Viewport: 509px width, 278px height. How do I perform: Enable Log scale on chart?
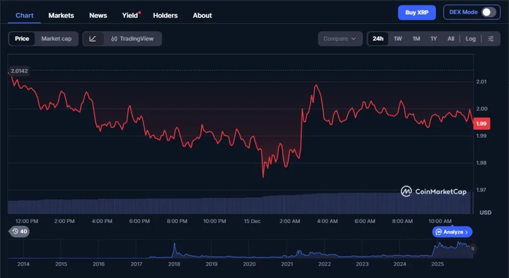point(470,39)
